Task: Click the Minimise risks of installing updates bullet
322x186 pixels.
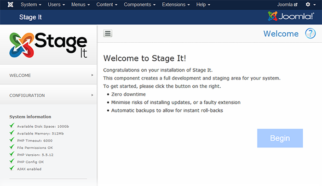Action: click(176, 102)
